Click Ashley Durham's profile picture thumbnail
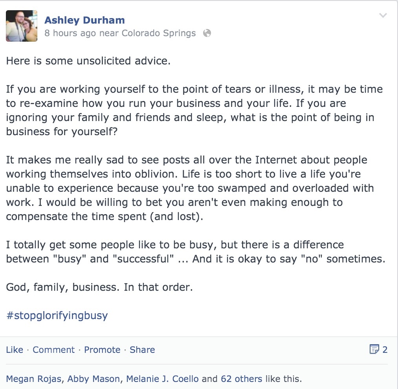Viewport: 398px width, 389px height. [x=22, y=26]
